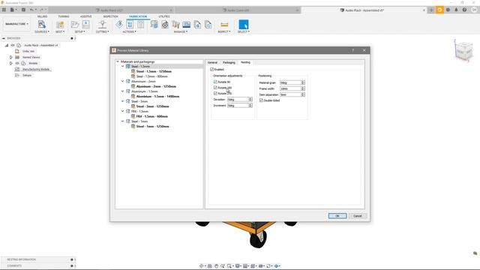Screen dimensions: 480x270
Task: Toggle the Enabled checkbox
Action: tap(211, 70)
